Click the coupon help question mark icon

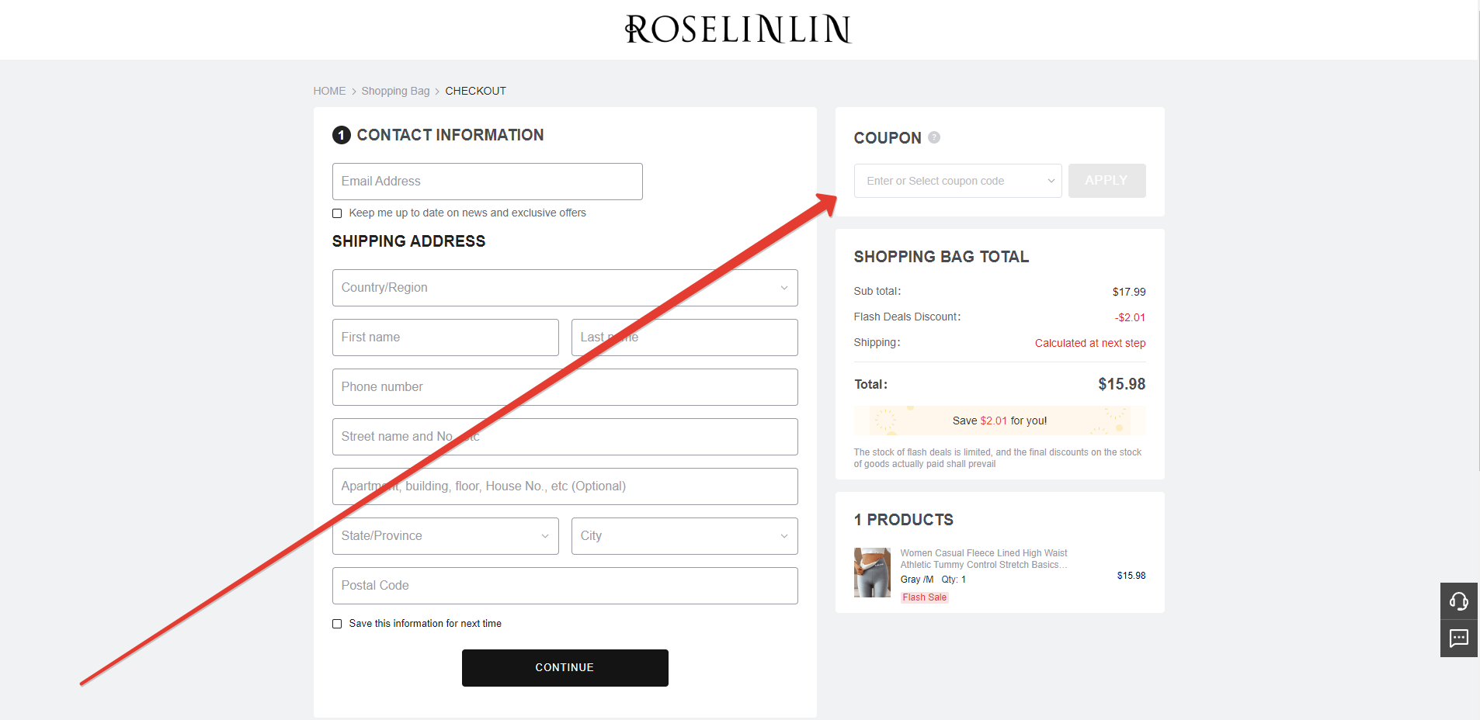[934, 137]
